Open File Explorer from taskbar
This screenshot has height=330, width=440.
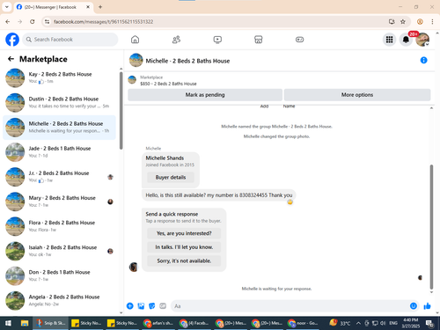[25, 323]
